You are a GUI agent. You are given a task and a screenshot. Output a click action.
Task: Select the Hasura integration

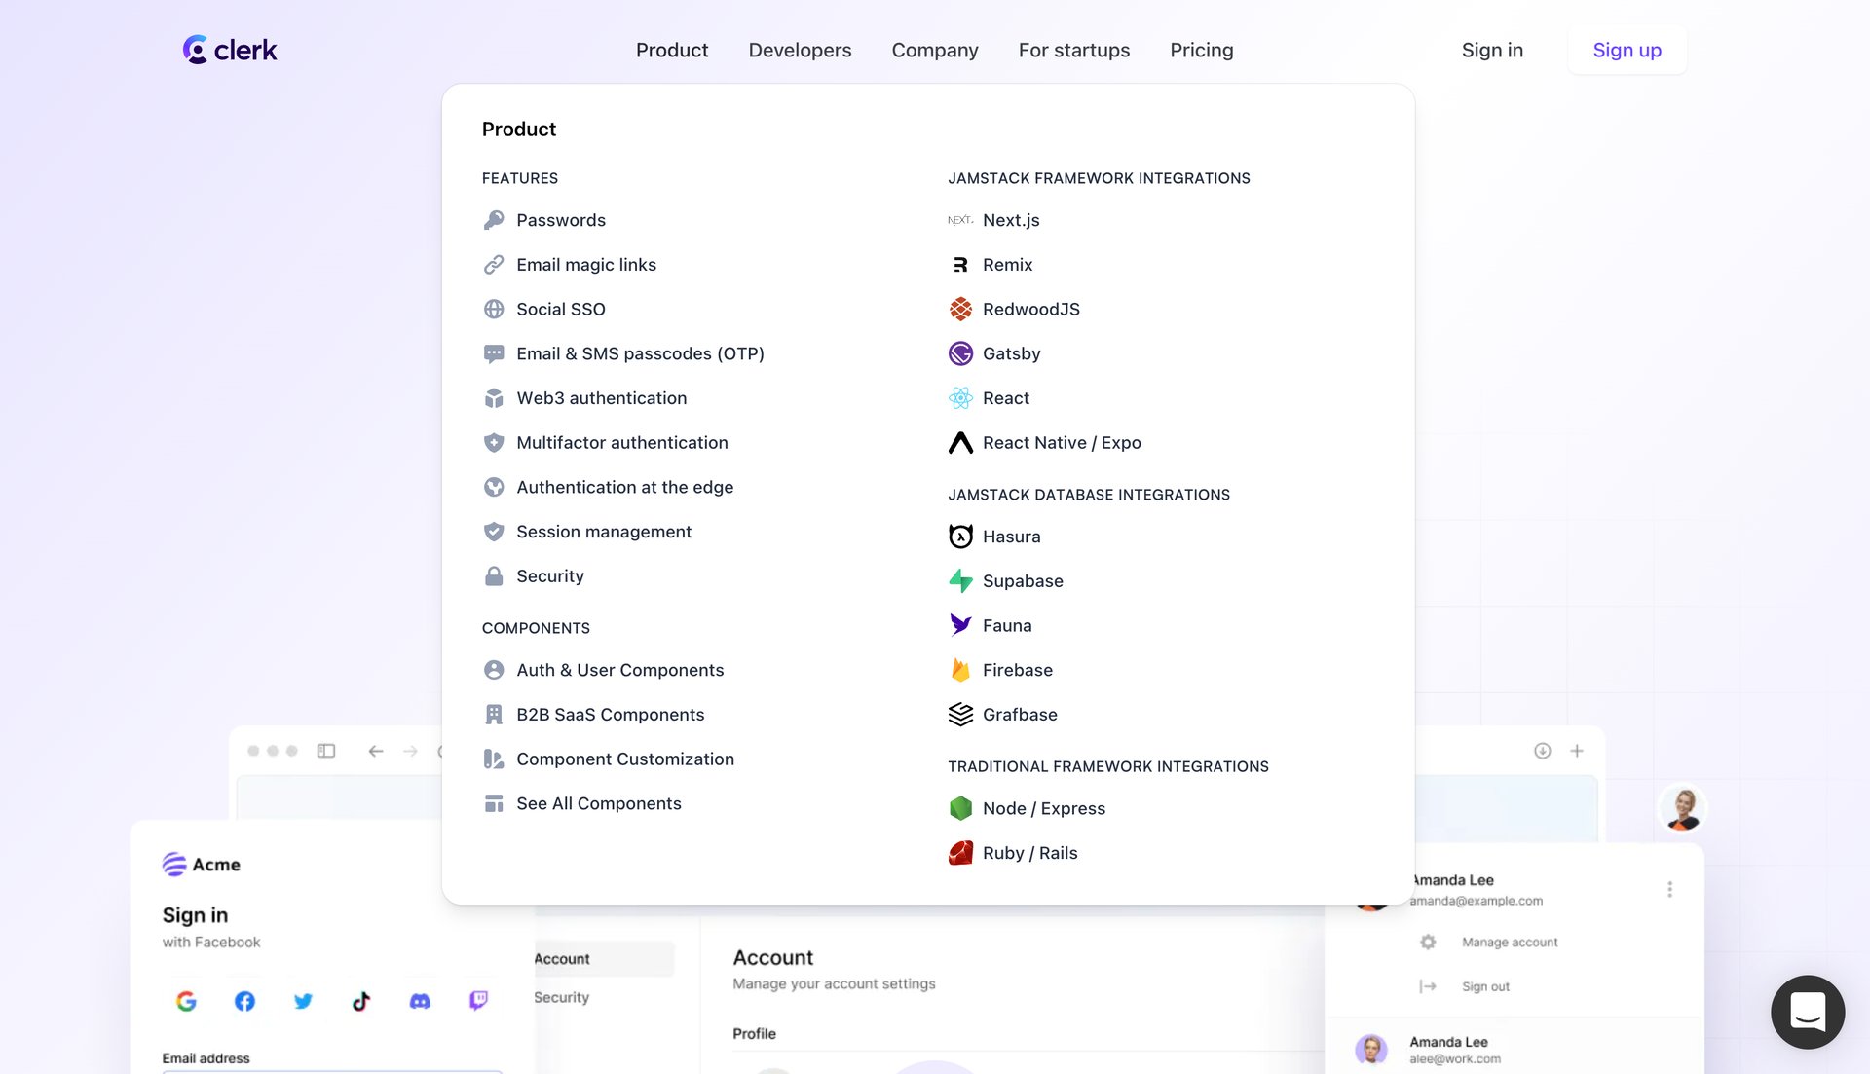tap(1011, 536)
